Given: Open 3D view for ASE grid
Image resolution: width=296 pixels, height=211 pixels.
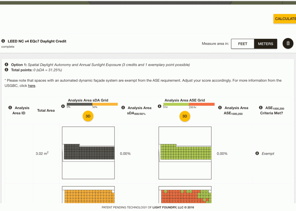Looking at the screenshot, I should click(184, 116).
